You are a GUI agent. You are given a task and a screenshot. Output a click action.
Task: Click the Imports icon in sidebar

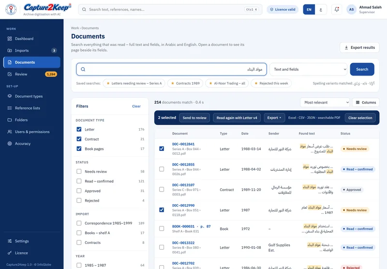coord(10,50)
